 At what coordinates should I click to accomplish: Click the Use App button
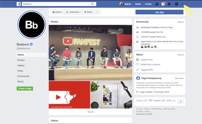click(x=159, y=12)
